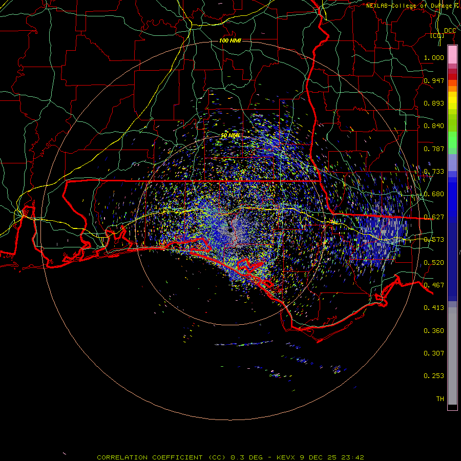The image size is (461, 461).
Task: Pick the lavender segment of the color scale
Action: [x=452, y=162]
